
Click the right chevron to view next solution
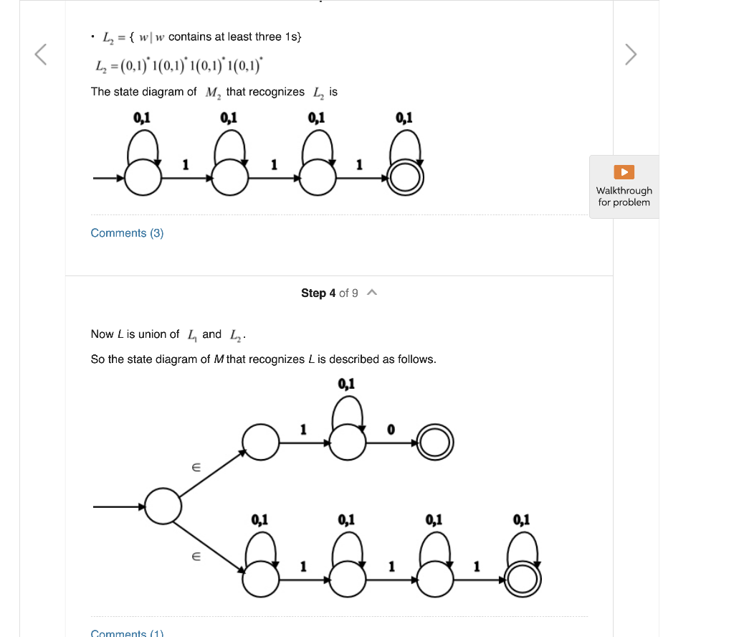[630, 54]
